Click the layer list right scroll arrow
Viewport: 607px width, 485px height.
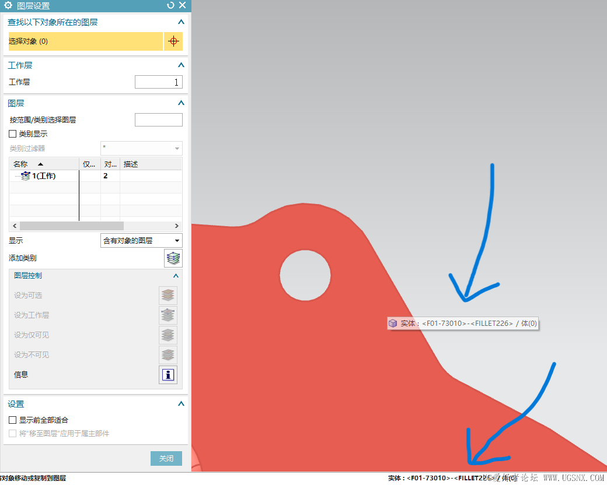(x=176, y=226)
